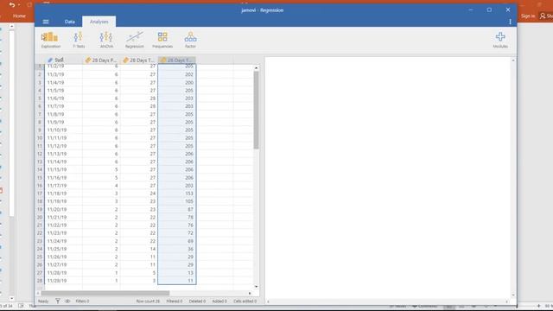
Task: Switch to the Data tab
Action: pos(69,22)
